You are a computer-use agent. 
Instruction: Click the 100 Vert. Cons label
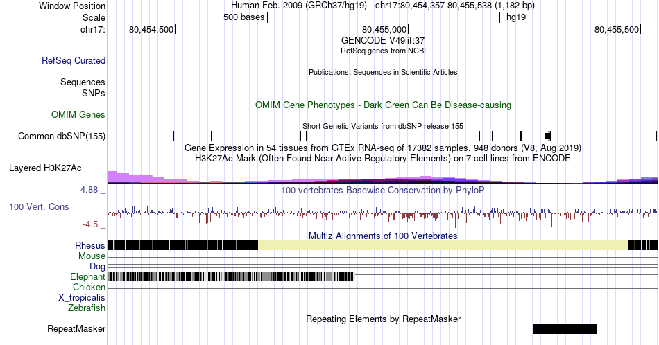(39, 206)
